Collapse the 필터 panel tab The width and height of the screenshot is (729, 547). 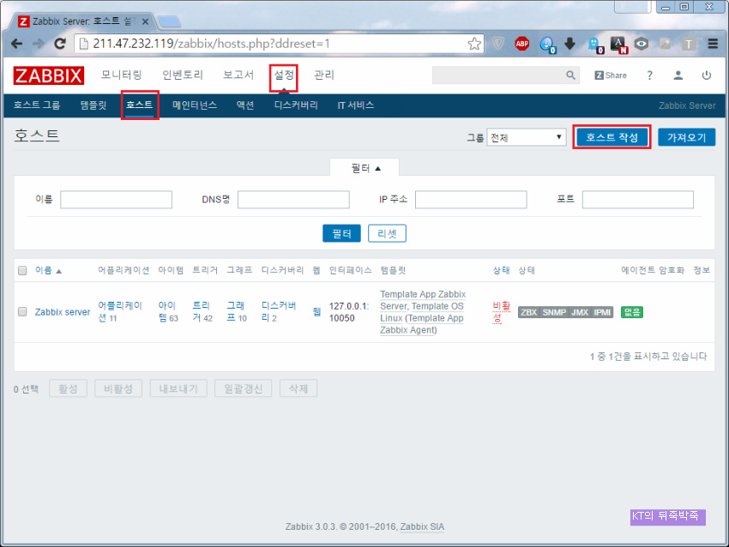(x=365, y=168)
